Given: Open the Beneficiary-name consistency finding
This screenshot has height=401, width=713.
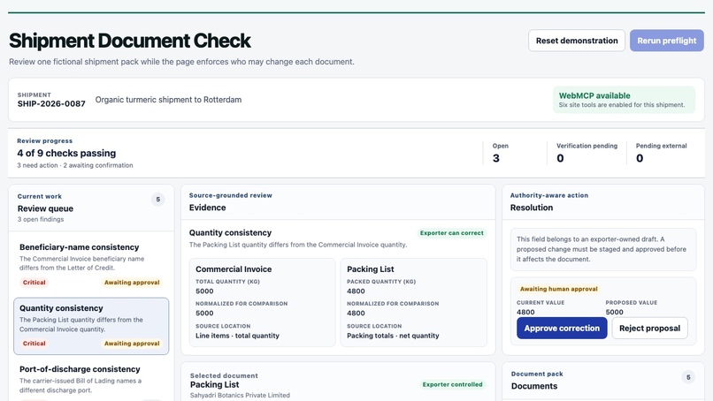Looking at the screenshot, I should 91,264.
